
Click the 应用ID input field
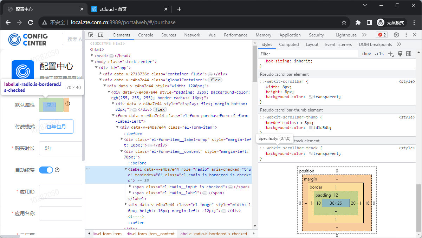[x=60, y=192]
